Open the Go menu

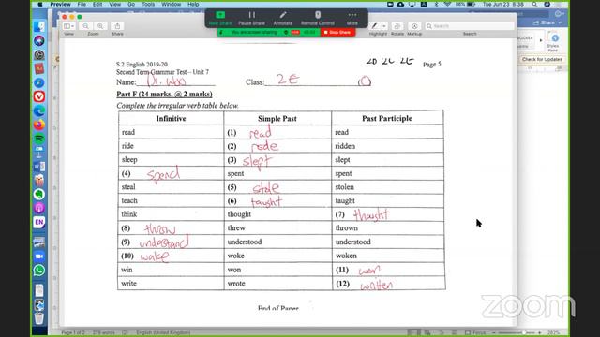pyautogui.click(x=131, y=4)
